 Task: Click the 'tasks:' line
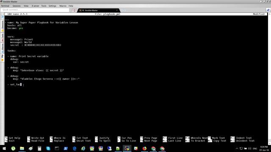tap(11, 51)
